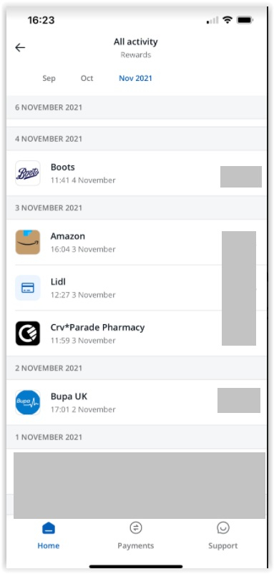The width and height of the screenshot is (274, 574).
Task: Tap the back arrow icon
Action: tap(20, 47)
